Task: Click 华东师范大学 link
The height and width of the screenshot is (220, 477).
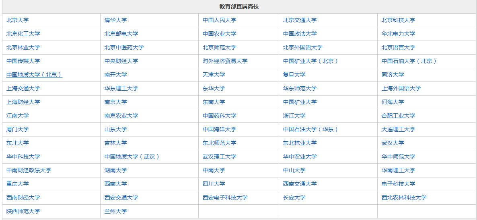Action: point(300,89)
